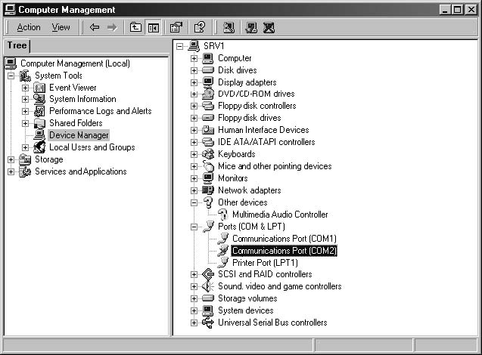Select Device Manager in the tree

tap(79, 135)
